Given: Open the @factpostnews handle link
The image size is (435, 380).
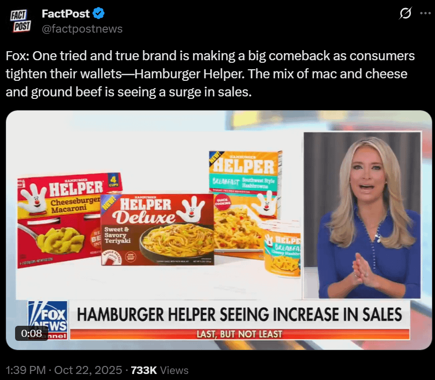Looking at the screenshot, I should coord(82,29).
